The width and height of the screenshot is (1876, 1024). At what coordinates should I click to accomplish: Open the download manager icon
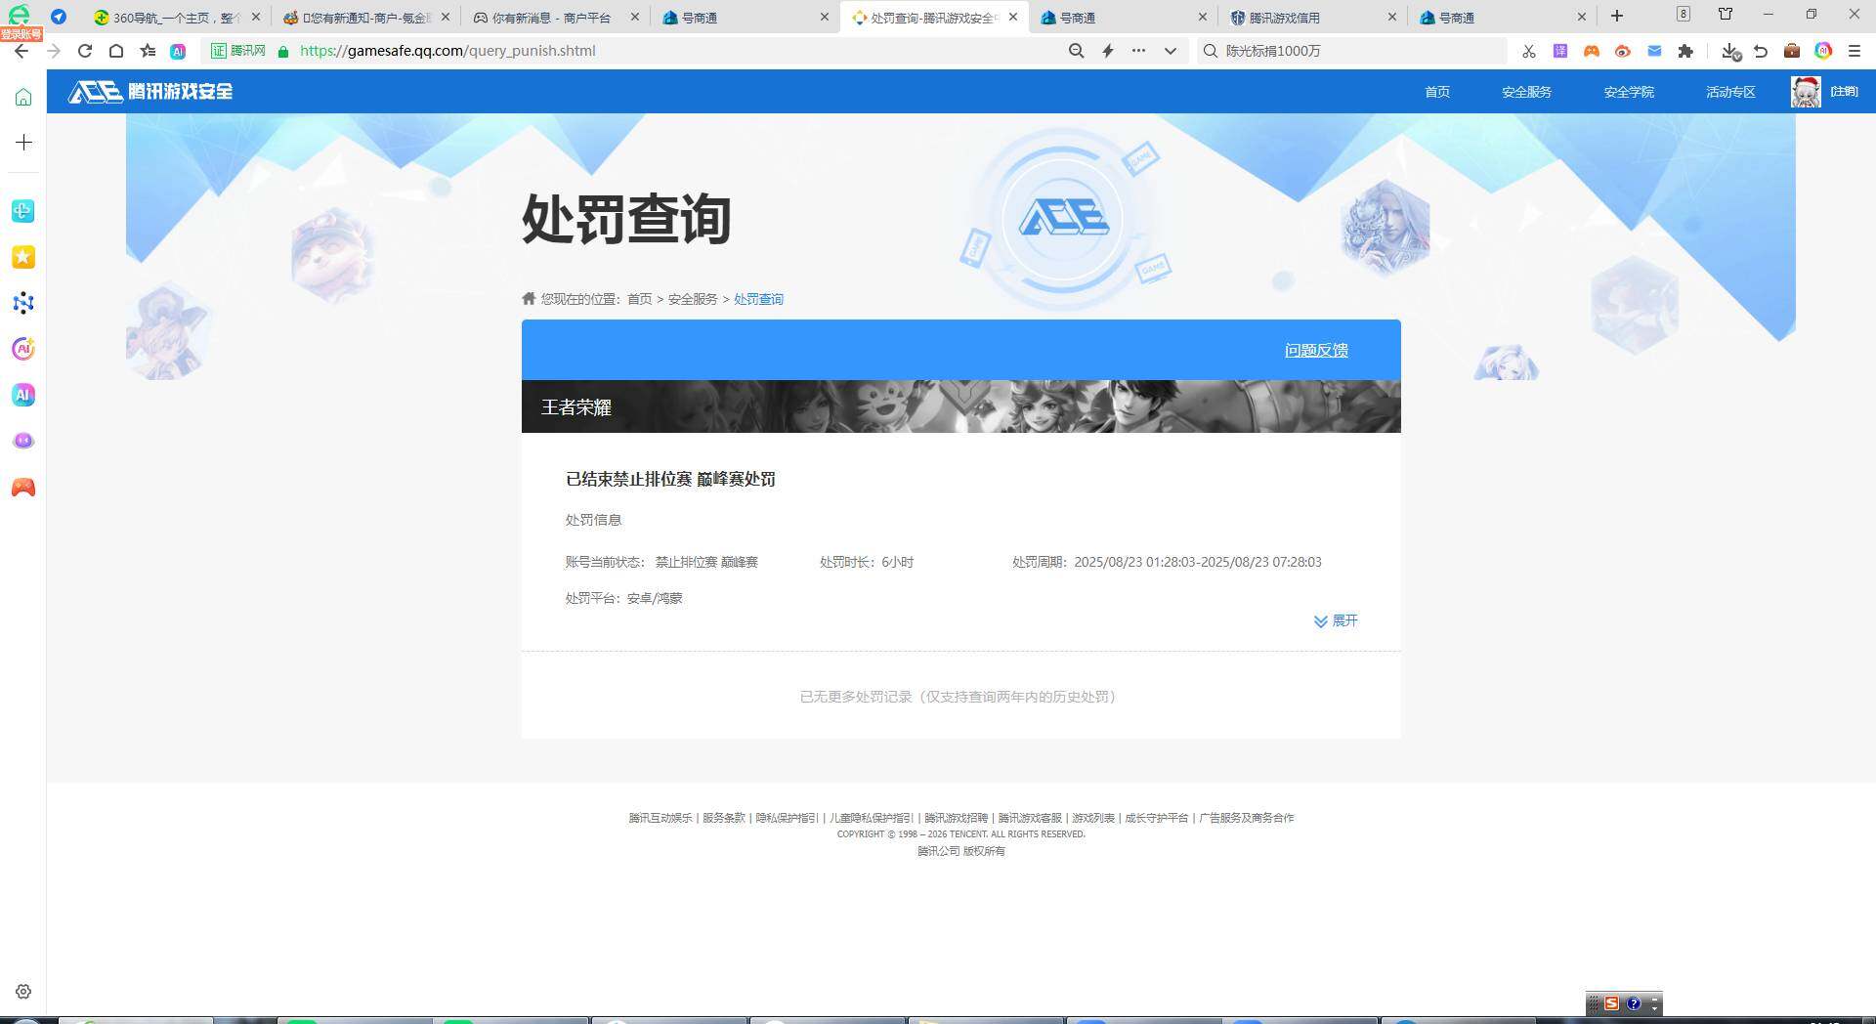[1729, 51]
